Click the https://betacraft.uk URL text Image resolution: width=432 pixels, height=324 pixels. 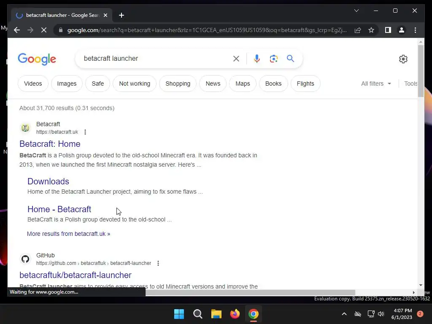tap(57, 132)
